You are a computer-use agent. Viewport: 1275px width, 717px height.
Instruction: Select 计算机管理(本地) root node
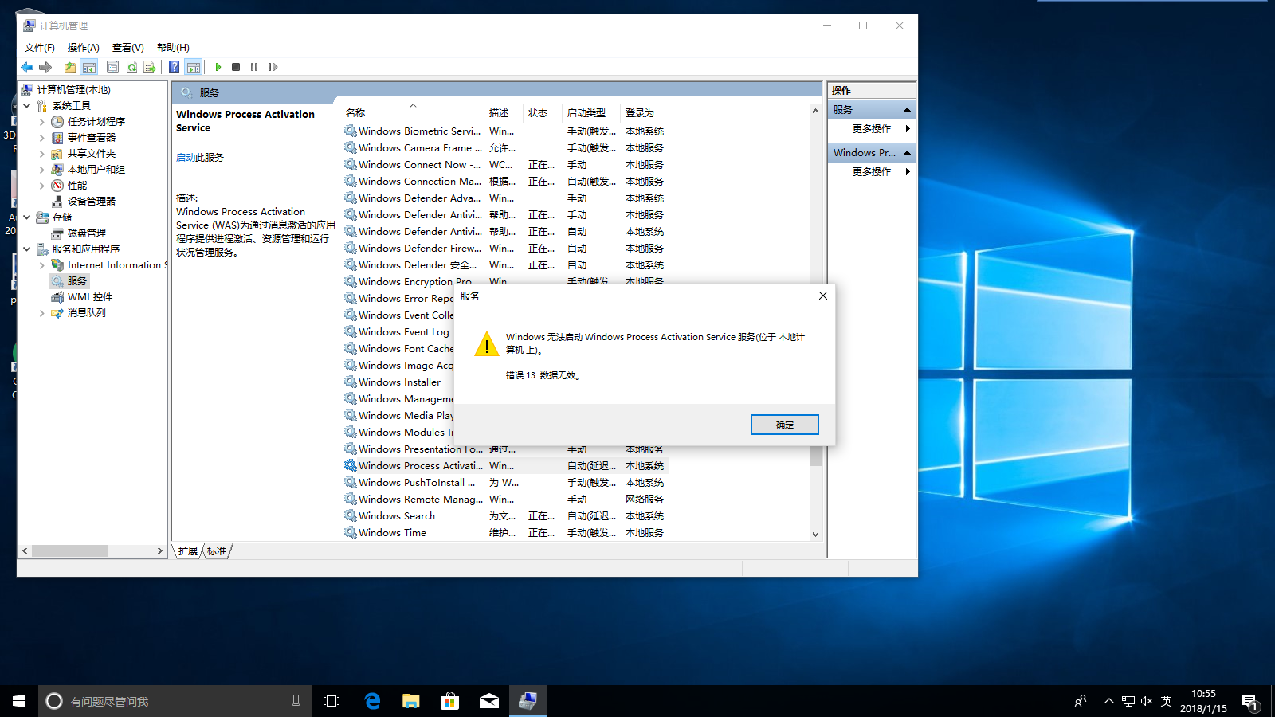click(73, 90)
